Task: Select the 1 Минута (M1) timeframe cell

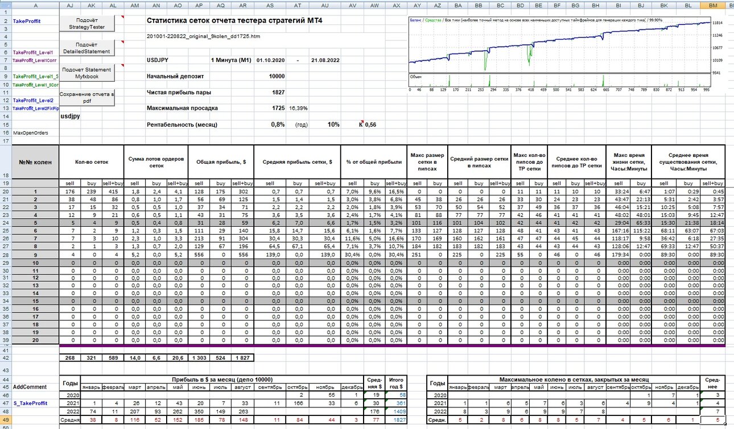Action: [230, 60]
